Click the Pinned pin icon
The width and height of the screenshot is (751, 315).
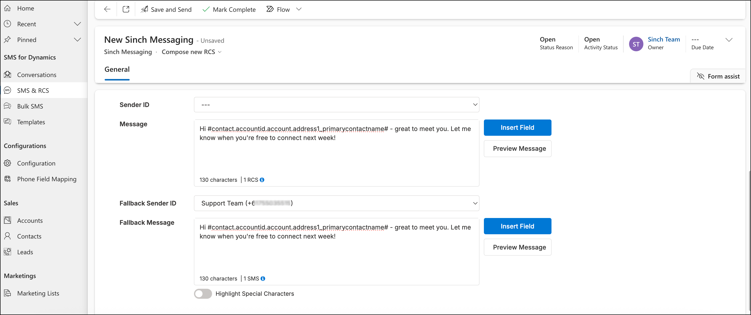(8, 39)
